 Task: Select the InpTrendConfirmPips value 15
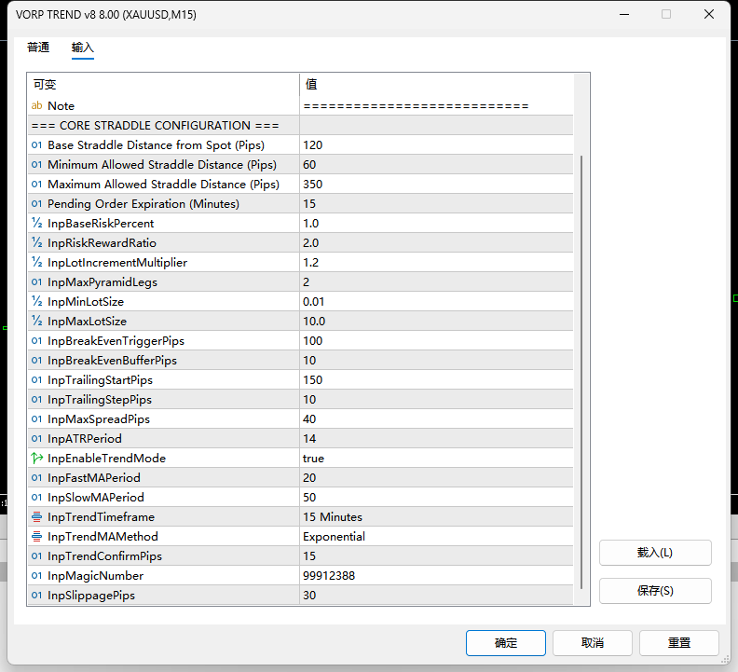pyautogui.click(x=436, y=555)
